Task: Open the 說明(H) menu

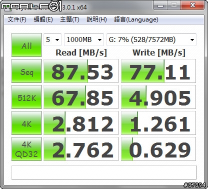Action: (96, 19)
